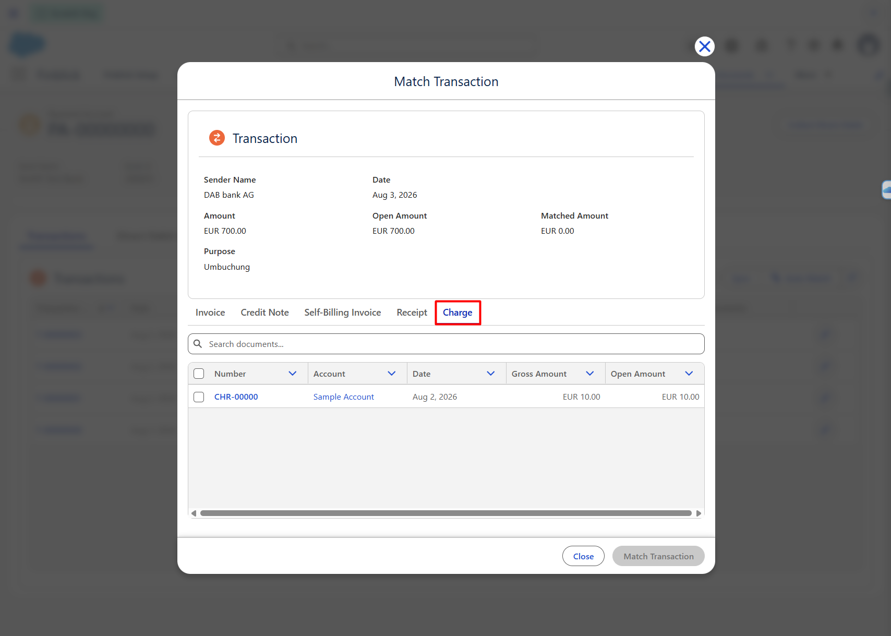Click the Close button in the dialog footer
The image size is (891, 636).
(583, 556)
